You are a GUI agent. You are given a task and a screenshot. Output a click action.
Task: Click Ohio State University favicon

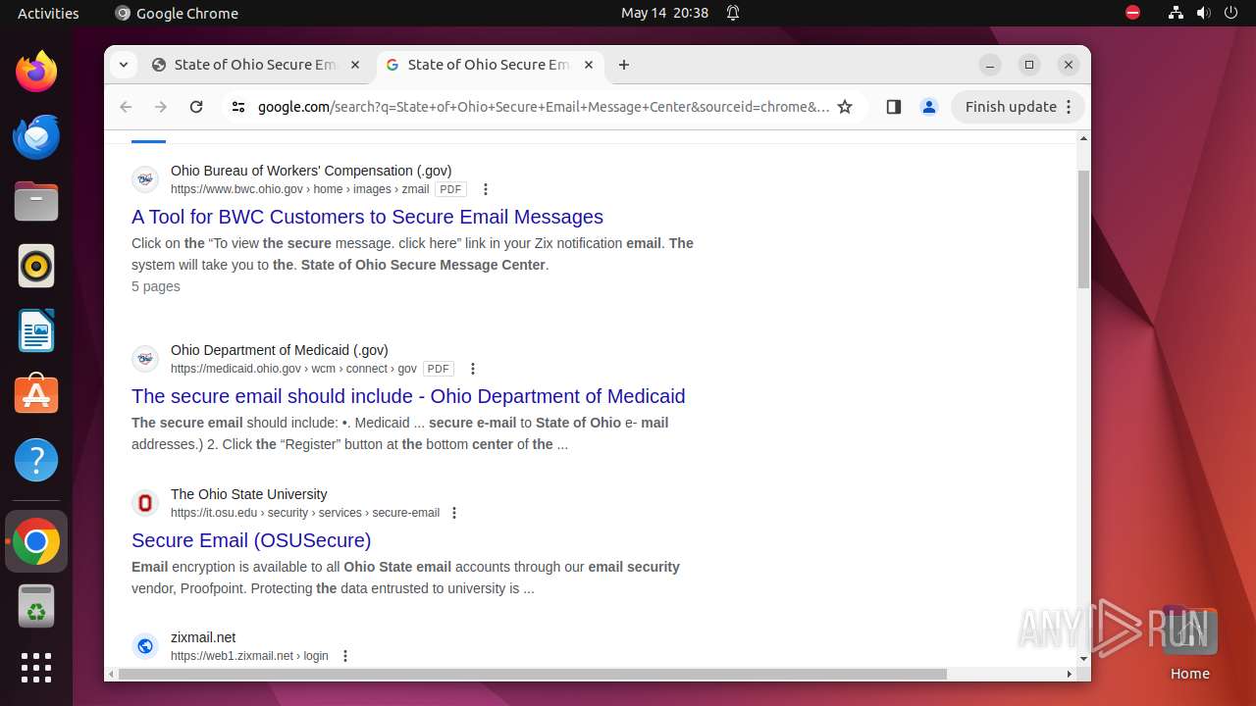click(145, 503)
